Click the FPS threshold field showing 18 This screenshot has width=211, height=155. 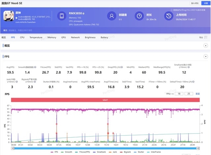point(179,94)
